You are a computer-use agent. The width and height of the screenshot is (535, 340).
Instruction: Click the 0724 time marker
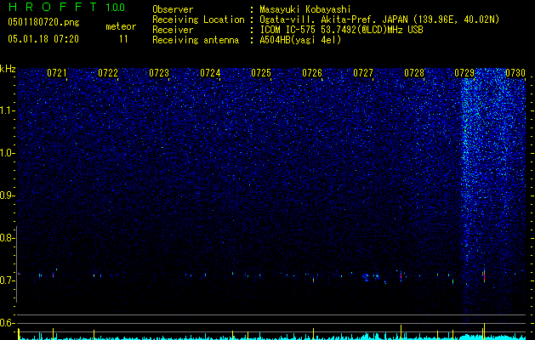point(210,73)
